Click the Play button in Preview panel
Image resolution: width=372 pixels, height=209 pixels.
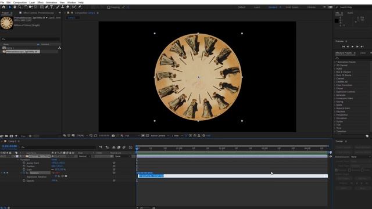pos(353,46)
